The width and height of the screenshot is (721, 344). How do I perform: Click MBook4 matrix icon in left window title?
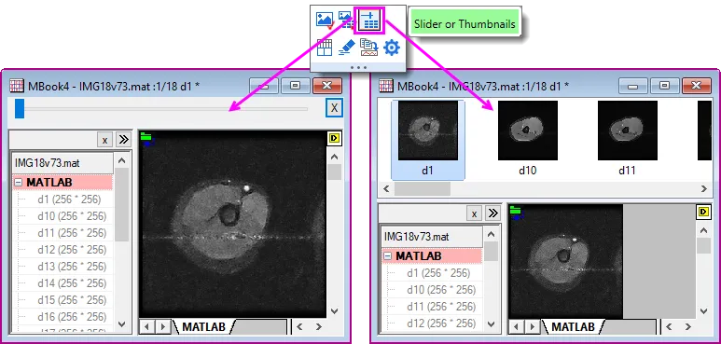(17, 86)
